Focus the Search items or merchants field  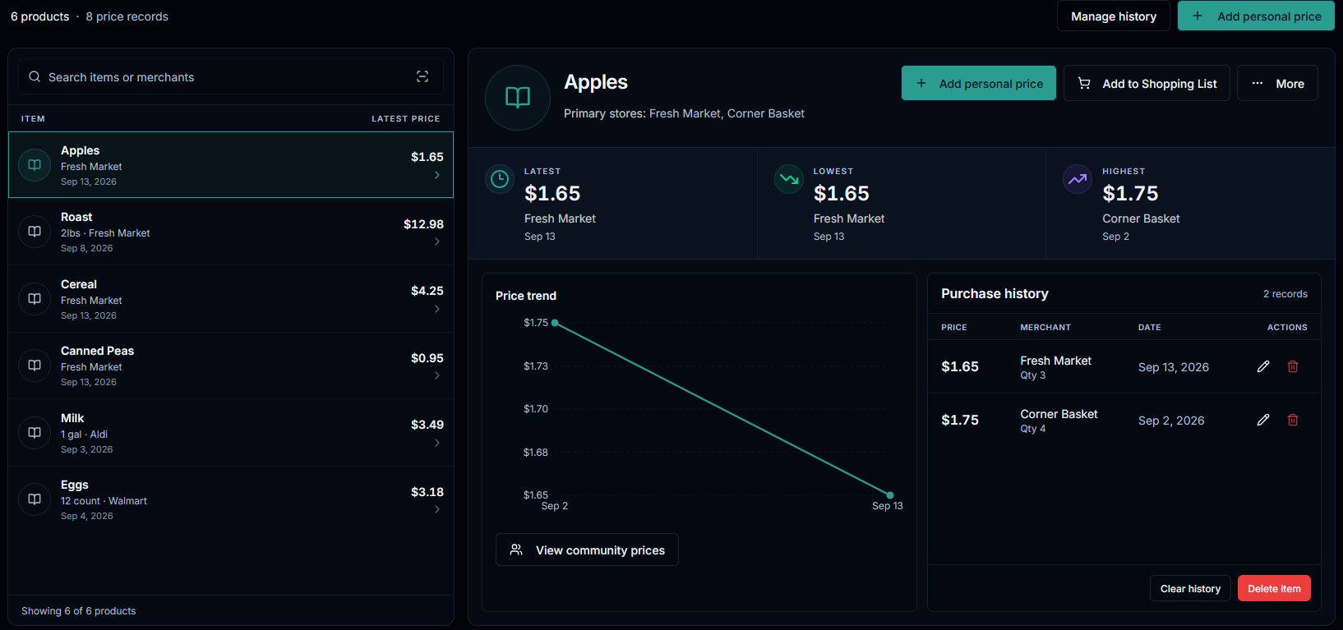coord(230,76)
